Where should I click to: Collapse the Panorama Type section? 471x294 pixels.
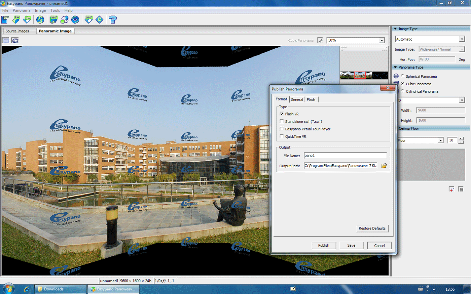(395, 67)
